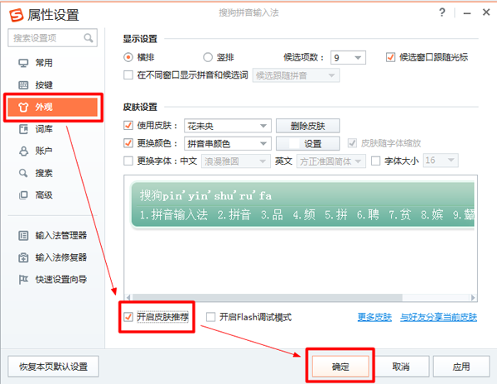Click the stacked squares icon beside 高级
Image resolution: width=497 pixels, height=384 pixels.
(x=23, y=195)
